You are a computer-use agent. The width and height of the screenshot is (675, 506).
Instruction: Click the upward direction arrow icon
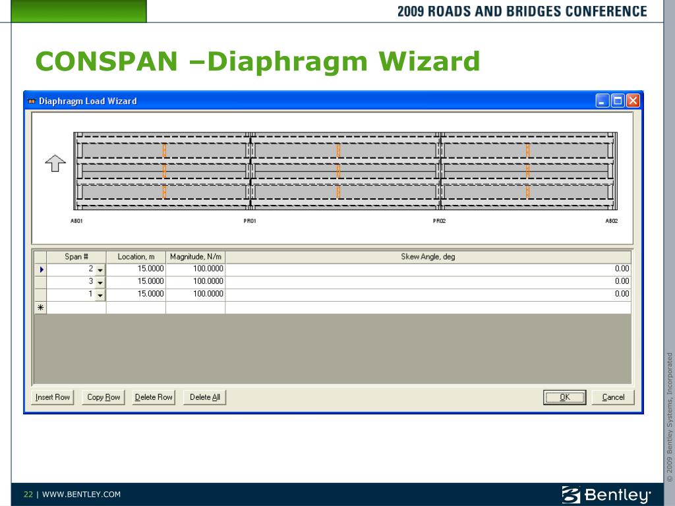tap(55, 163)
